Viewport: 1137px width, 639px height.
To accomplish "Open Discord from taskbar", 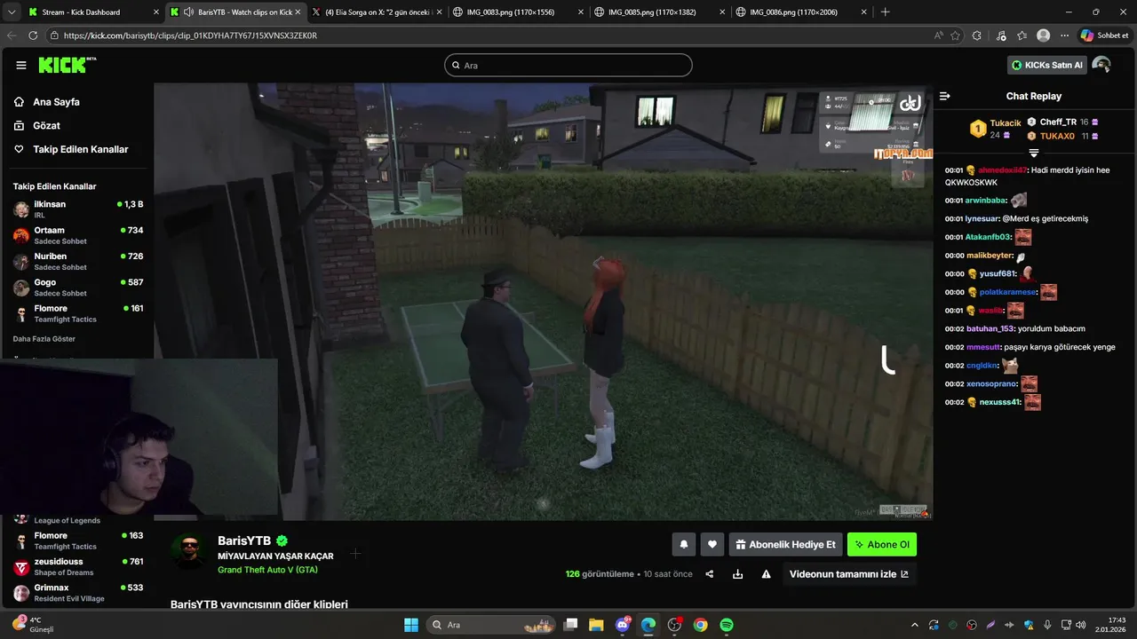I will point(622,625).
